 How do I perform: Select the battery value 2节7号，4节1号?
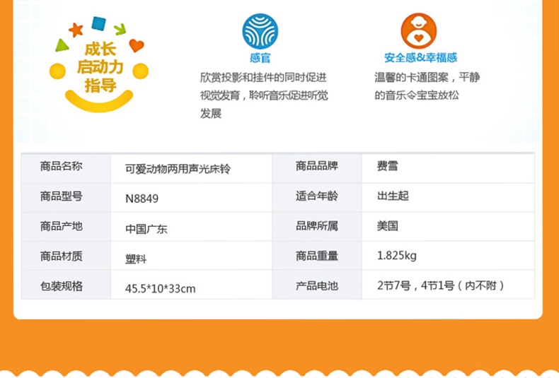416,285
